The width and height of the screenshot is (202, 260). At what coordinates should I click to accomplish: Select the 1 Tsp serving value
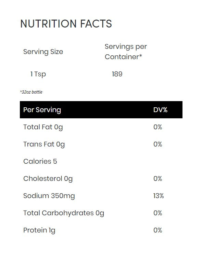click(38, 74)
